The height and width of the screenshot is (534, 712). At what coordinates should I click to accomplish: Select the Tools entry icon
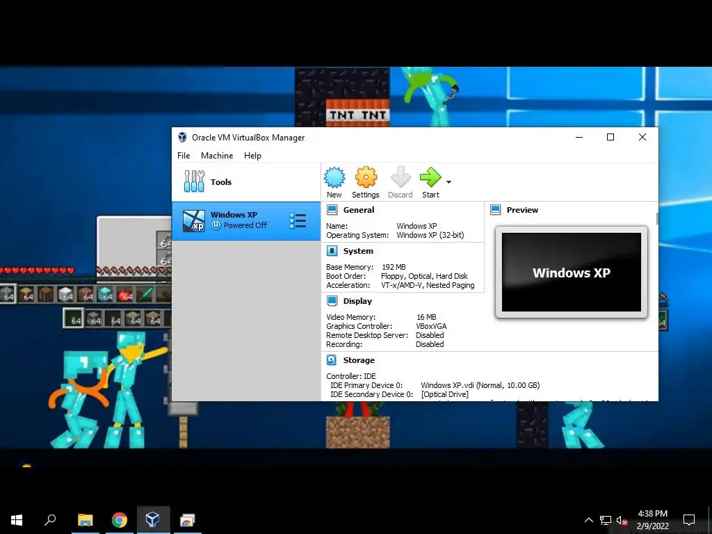point(195,181)
